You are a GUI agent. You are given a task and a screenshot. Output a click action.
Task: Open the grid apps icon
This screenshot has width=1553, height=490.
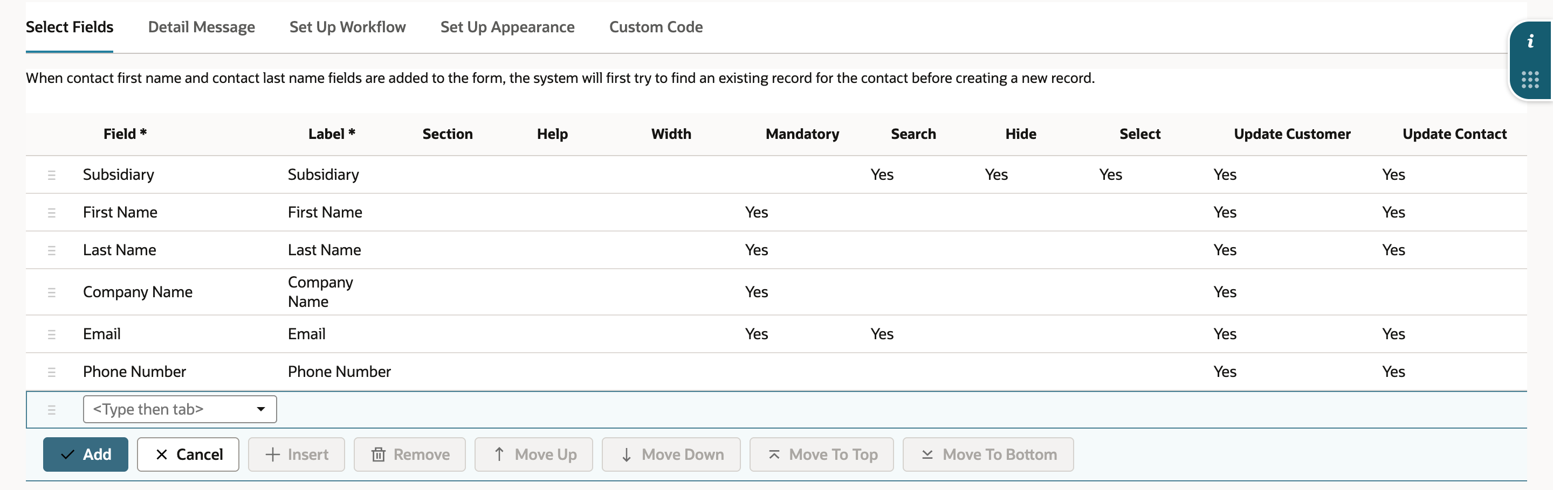(x=1529, y=80)
